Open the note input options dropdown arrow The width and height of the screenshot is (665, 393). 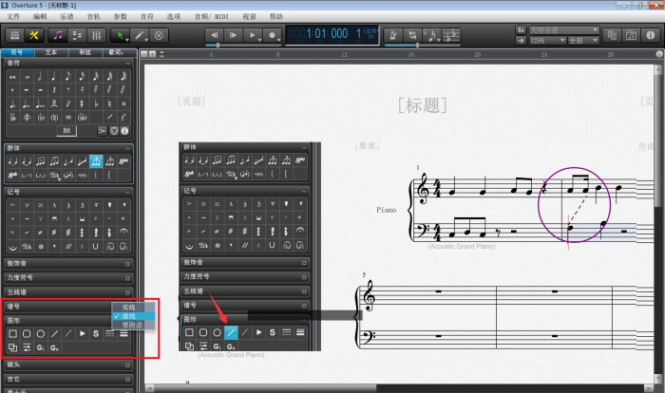(x=439, y=40)
